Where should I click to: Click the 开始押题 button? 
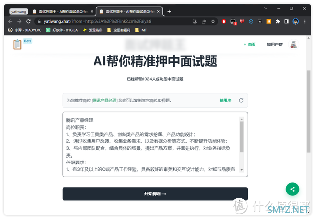point(155,194)
